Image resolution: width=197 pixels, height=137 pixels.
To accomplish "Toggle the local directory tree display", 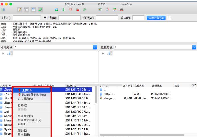I will tap(26, 10).
